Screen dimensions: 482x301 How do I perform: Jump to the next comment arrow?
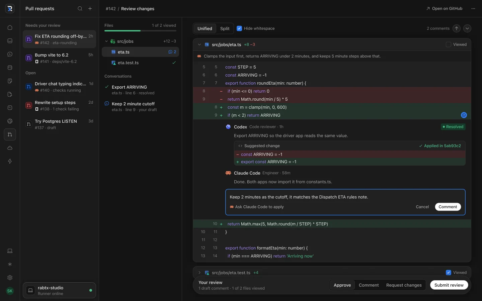coord(467,28)
